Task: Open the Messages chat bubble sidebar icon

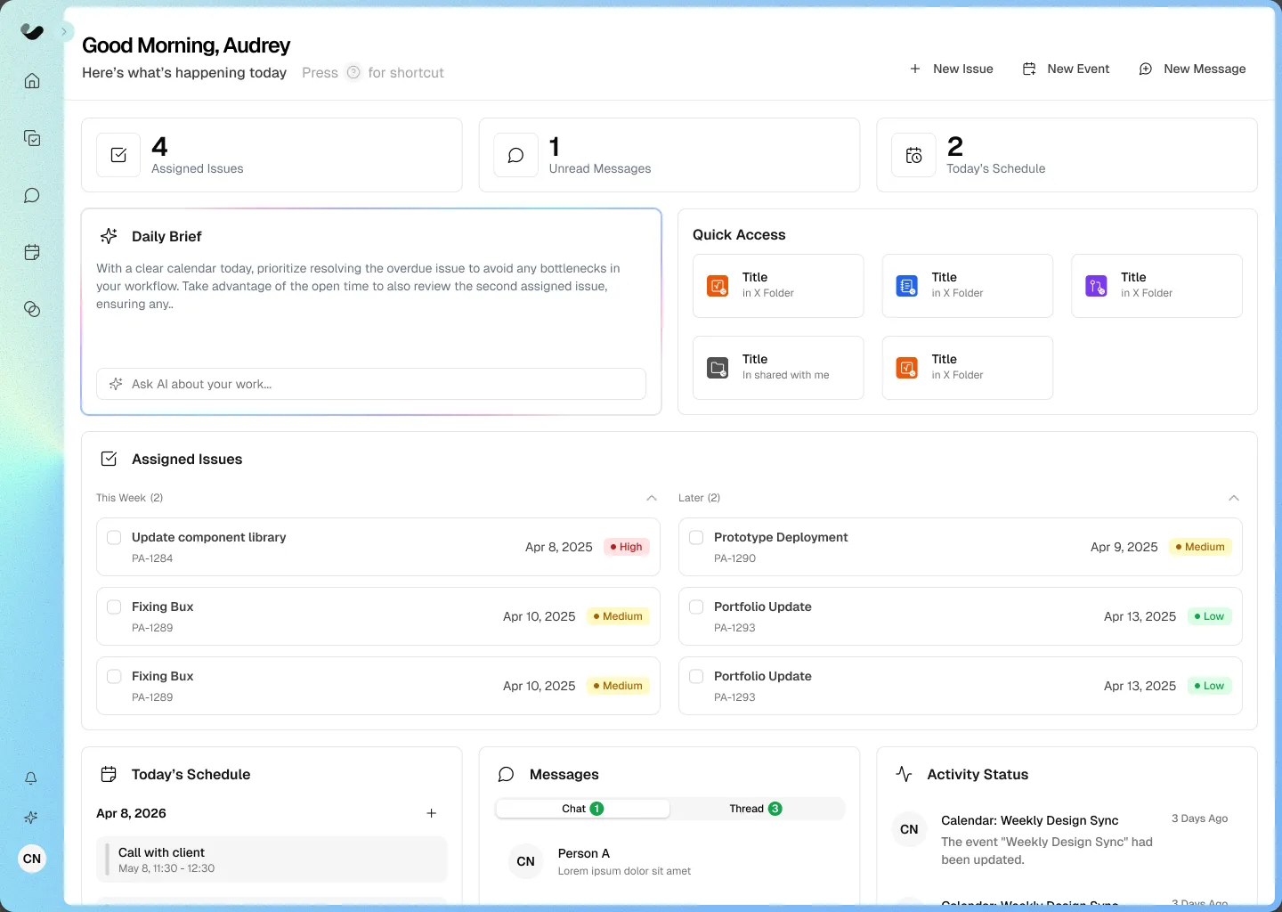Action: pyautogui.click(x=32, y=195)
